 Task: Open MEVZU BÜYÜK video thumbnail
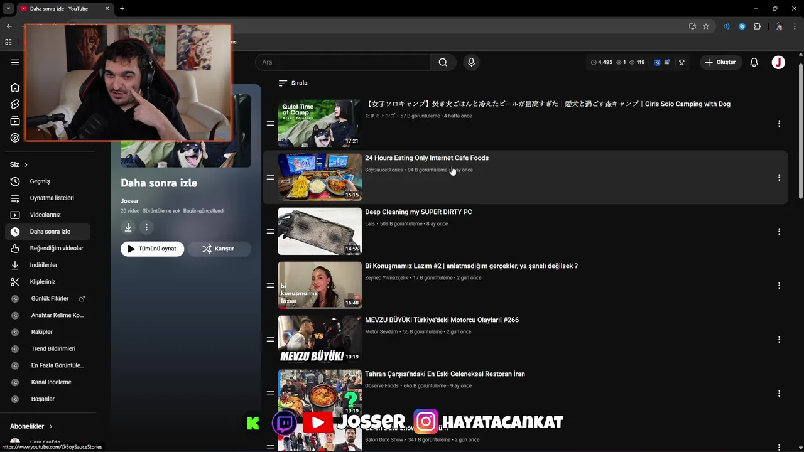point(320,340)
